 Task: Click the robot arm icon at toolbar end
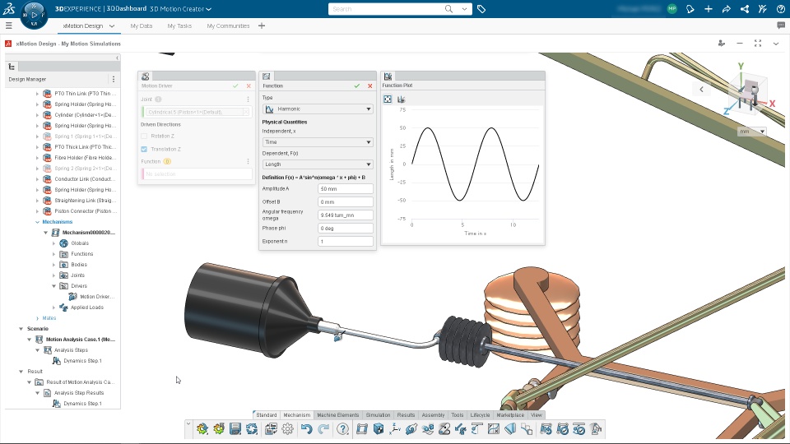[x=596, y=429]
